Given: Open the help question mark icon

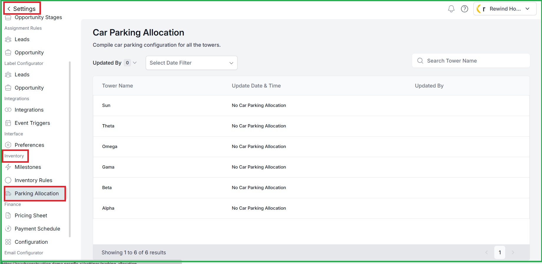Looking at the screenshot, I should 465,9.
